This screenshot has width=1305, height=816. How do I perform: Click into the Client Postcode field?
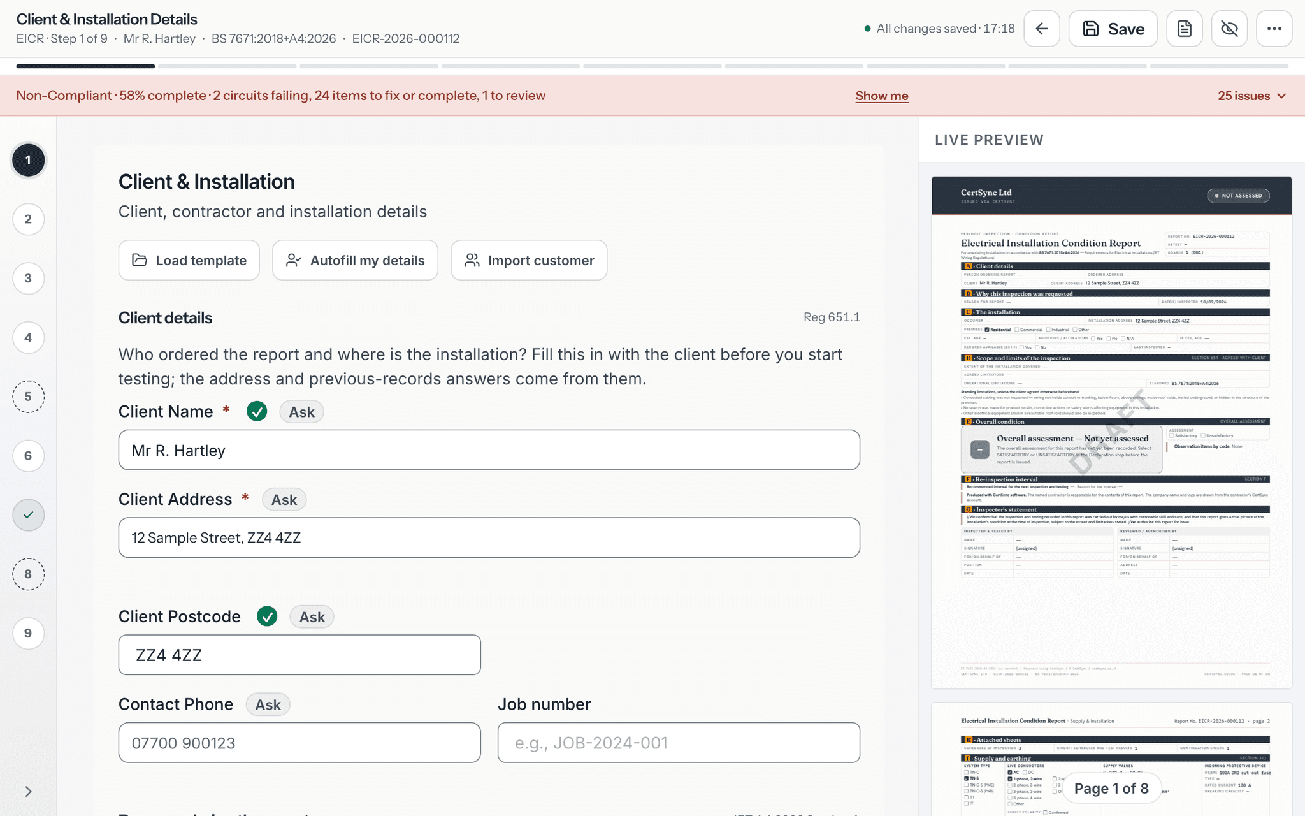299,655
